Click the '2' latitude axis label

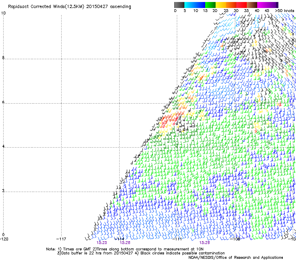coord(3,190)
